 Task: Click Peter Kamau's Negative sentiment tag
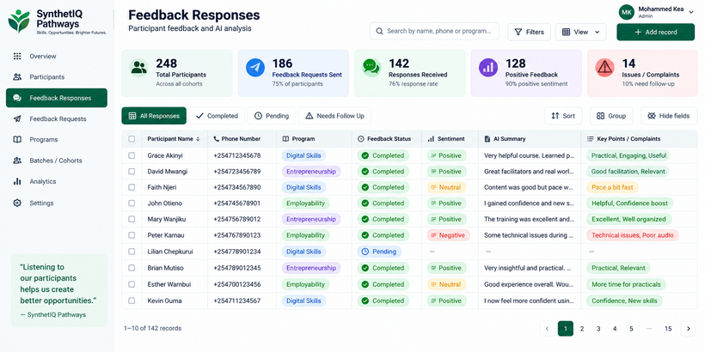coord(448,235)
